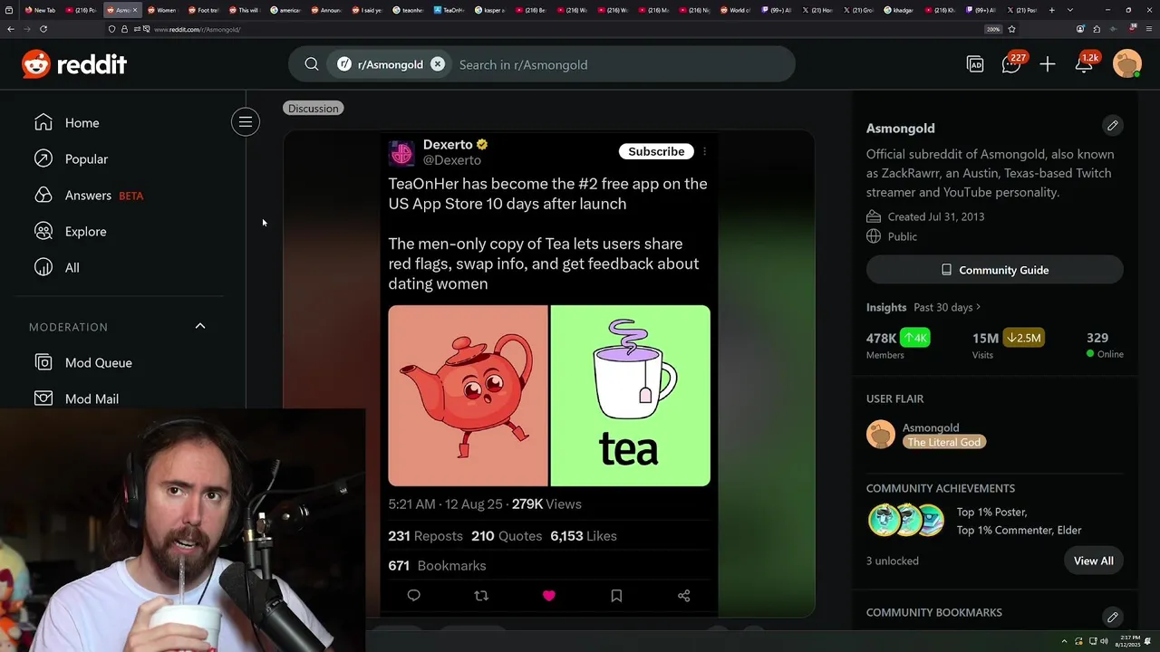The image size is (1160, 652).
Task: Collapse the Moderation section
Action: [200, 326]
